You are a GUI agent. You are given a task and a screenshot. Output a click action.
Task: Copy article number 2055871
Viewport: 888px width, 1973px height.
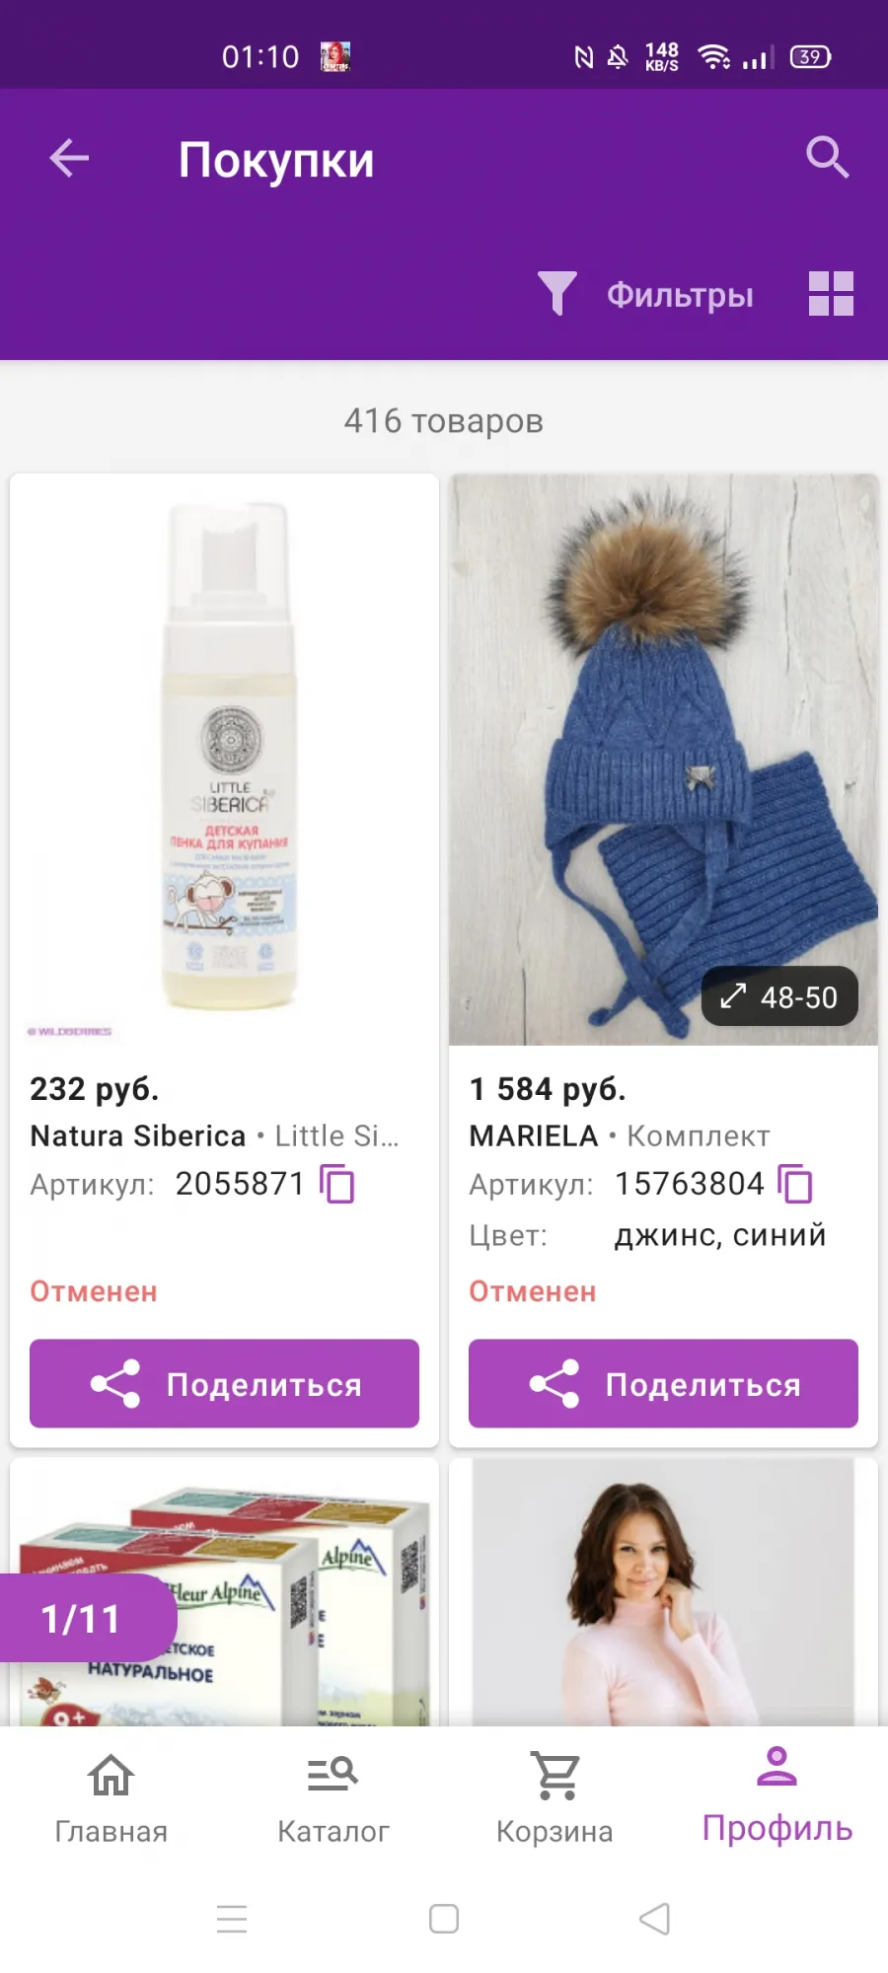(337, 1184)
